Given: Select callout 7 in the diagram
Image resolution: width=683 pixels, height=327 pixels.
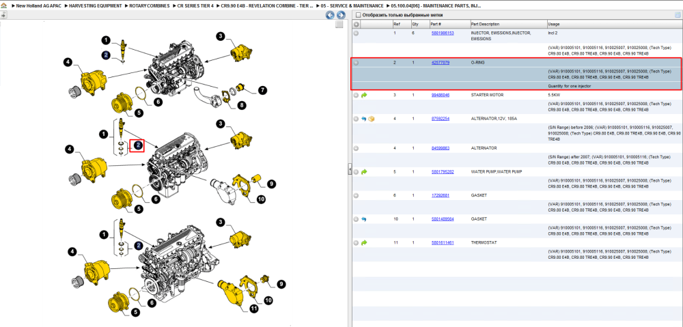Looking at the screenshot, I should 262,91.
